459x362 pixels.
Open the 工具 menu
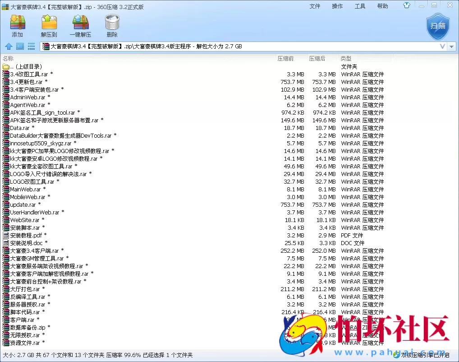pos(359,6)
